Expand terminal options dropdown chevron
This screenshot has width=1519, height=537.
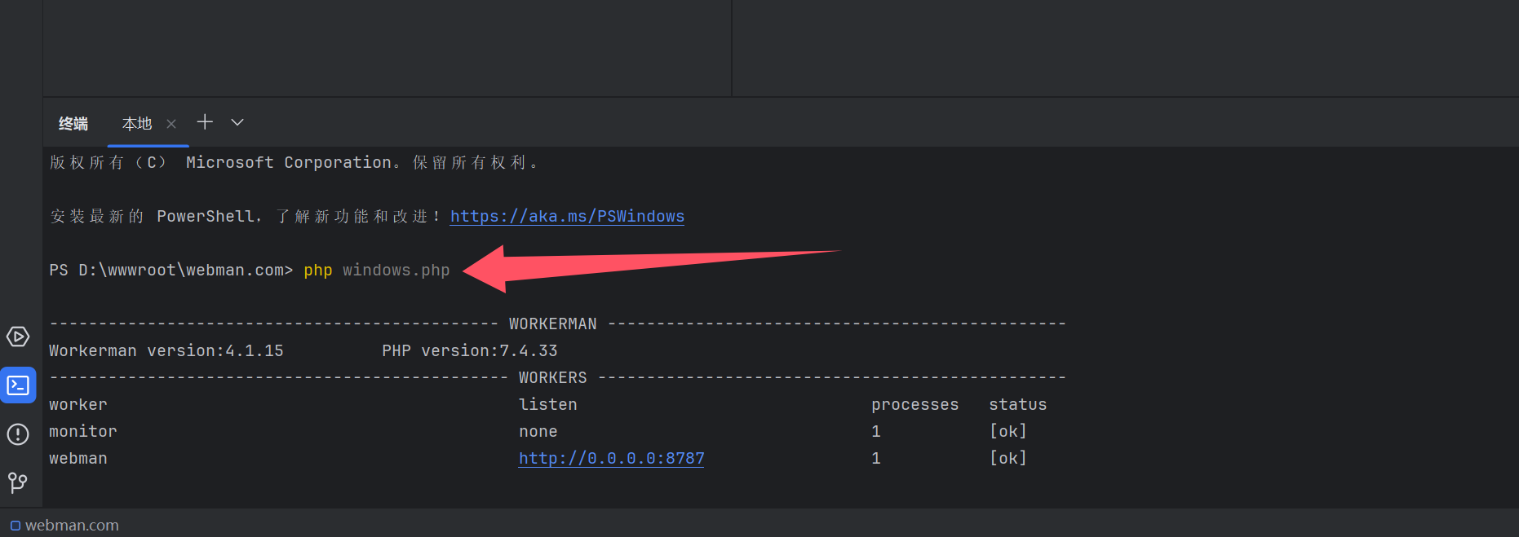coord(237,122)
